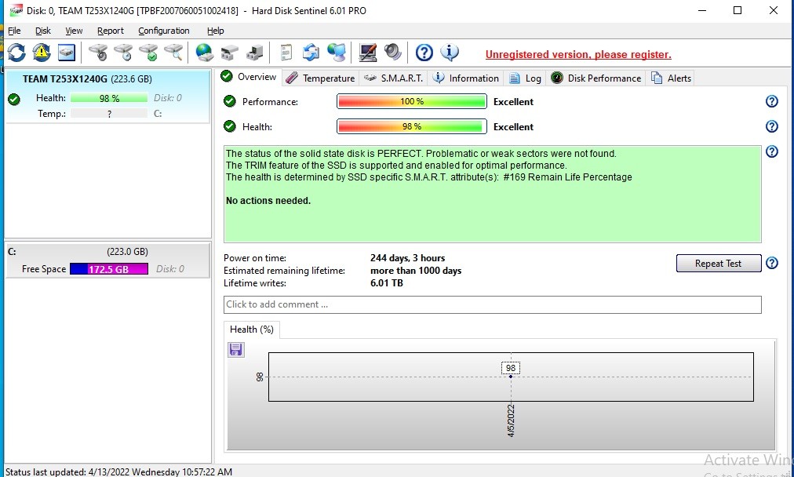794x477 pixels.
Task: Click the 244 days, 3 hours value
Action: [408, 258]
